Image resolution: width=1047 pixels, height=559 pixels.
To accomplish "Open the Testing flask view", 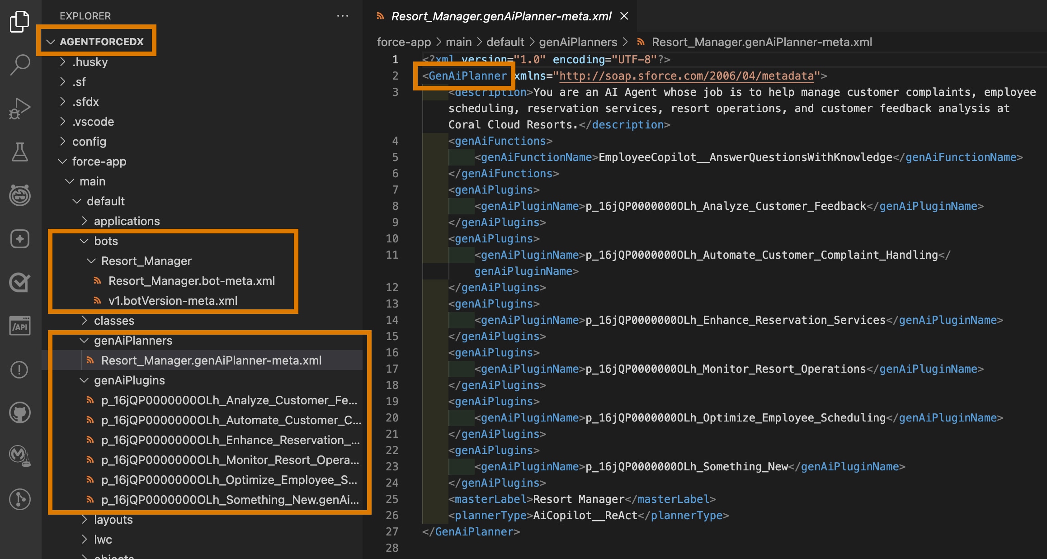I will (x=19, y=152).
